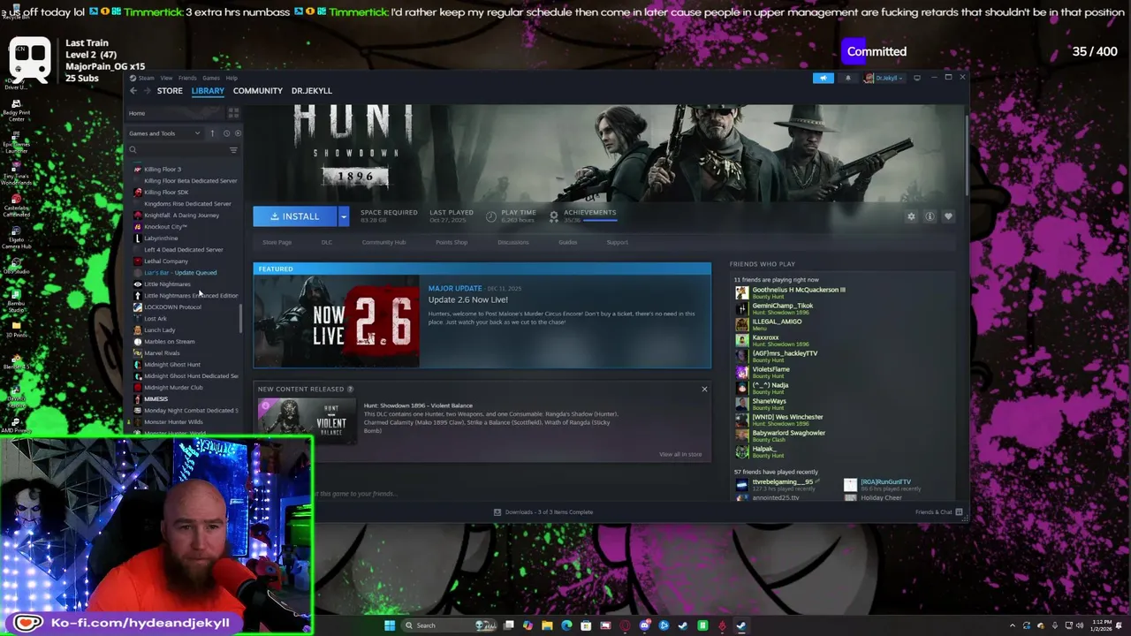
Task: Go back with Steam's back arrow
Action: click(133, 90)
